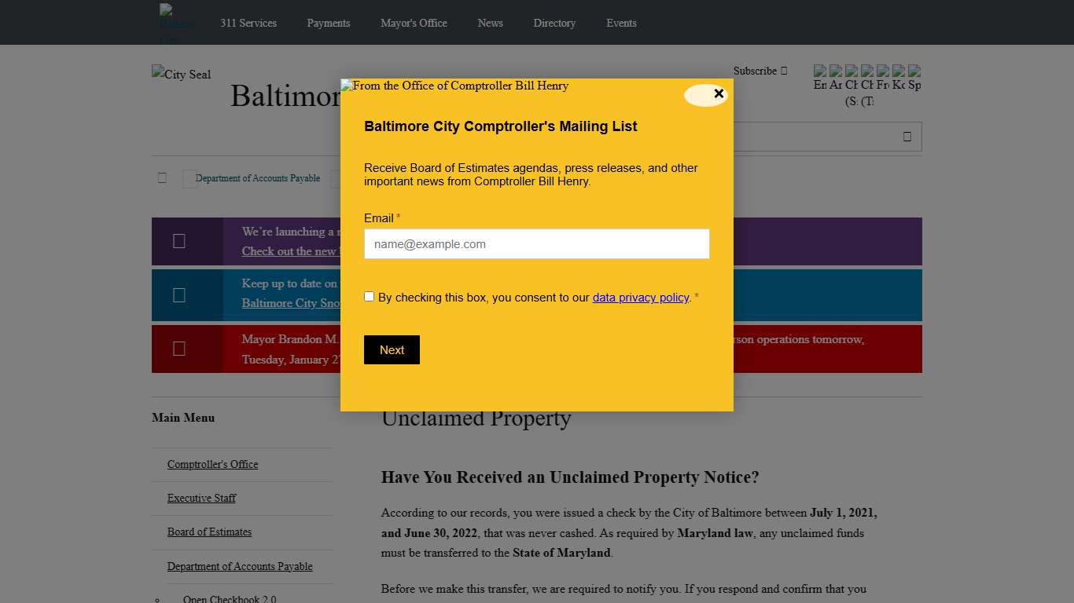The width and height of the screenshot is (1074, 603).
Task: Open the Directory menu
Action: click(554, 23)
